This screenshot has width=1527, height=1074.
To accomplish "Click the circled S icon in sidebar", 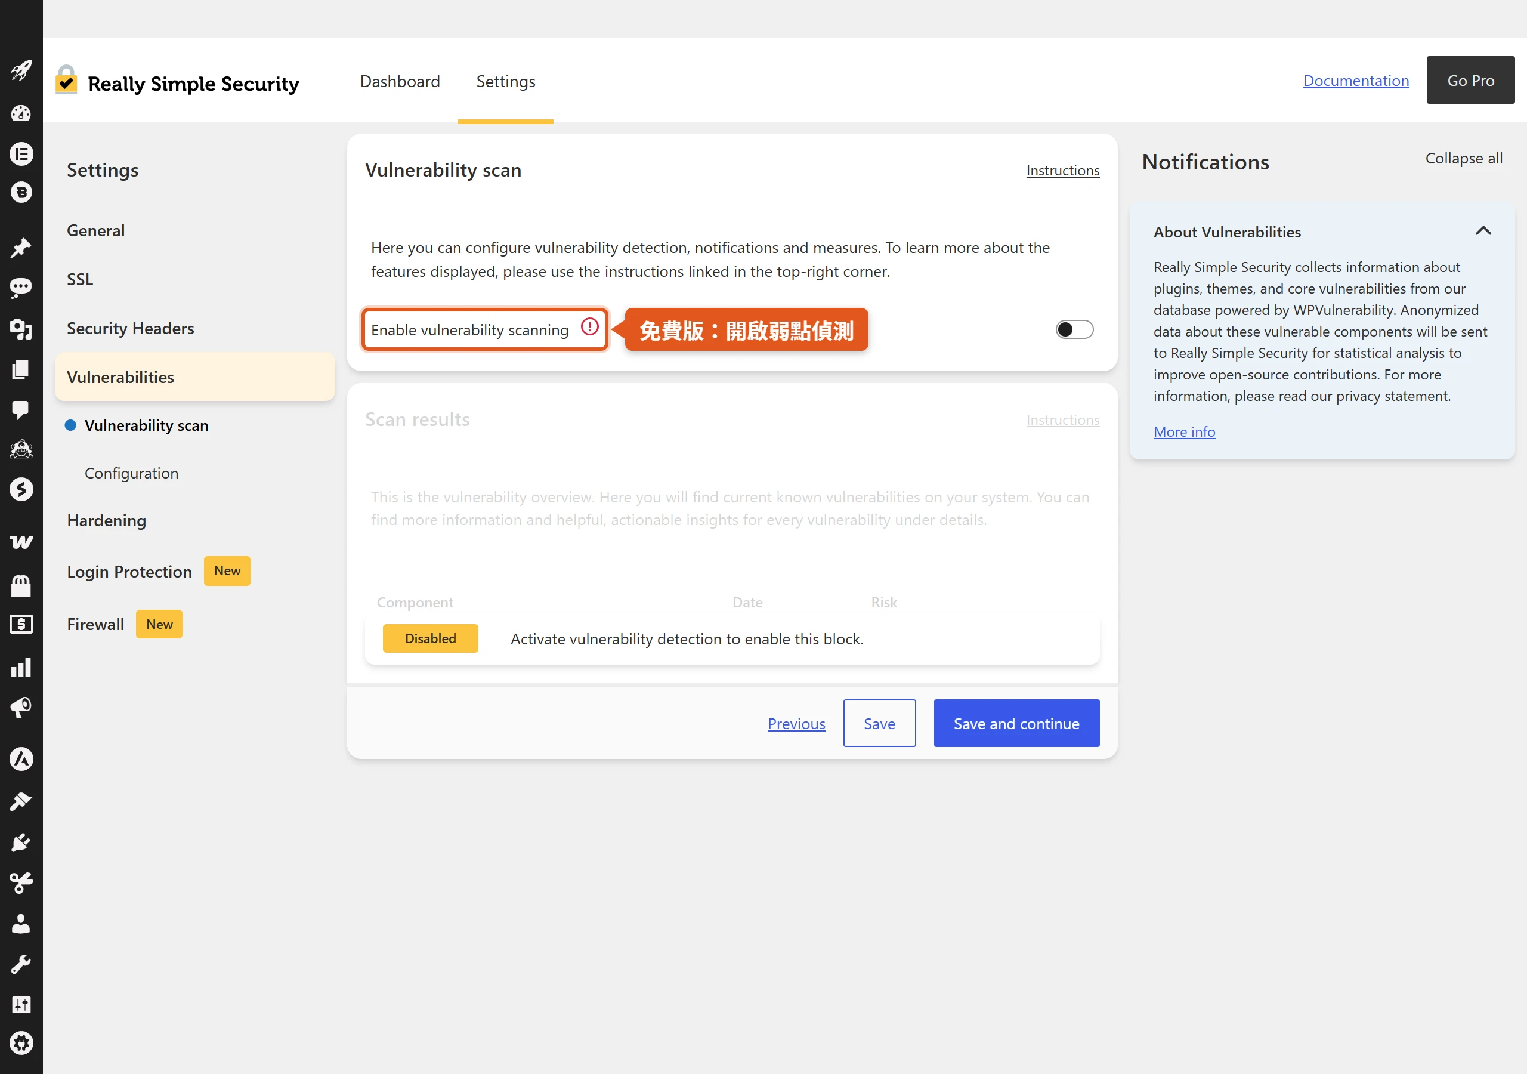I will (x=21, y=490).
